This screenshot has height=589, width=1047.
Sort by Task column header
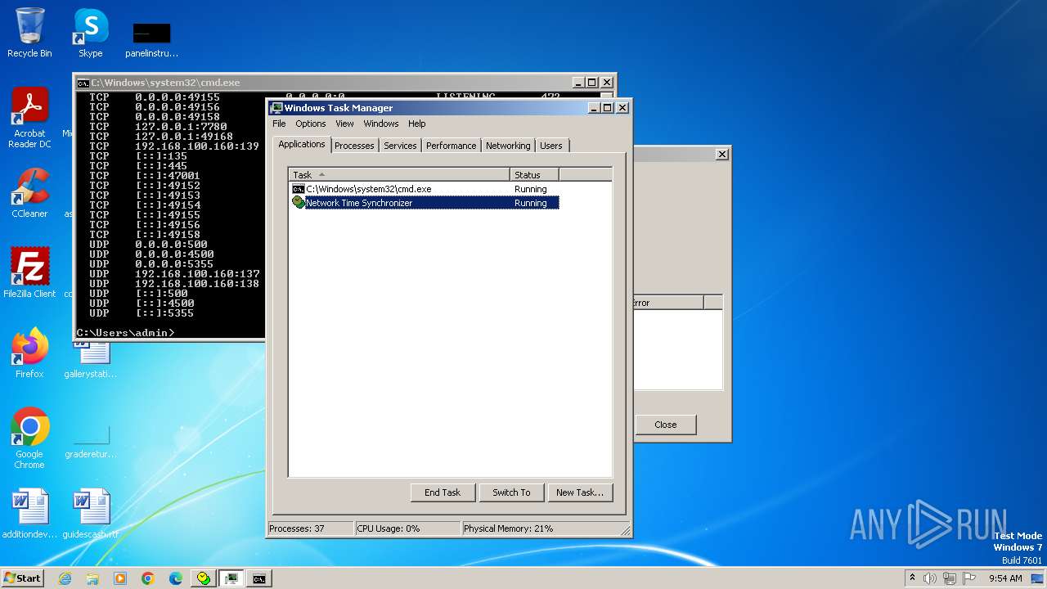(x=400, y=175)
